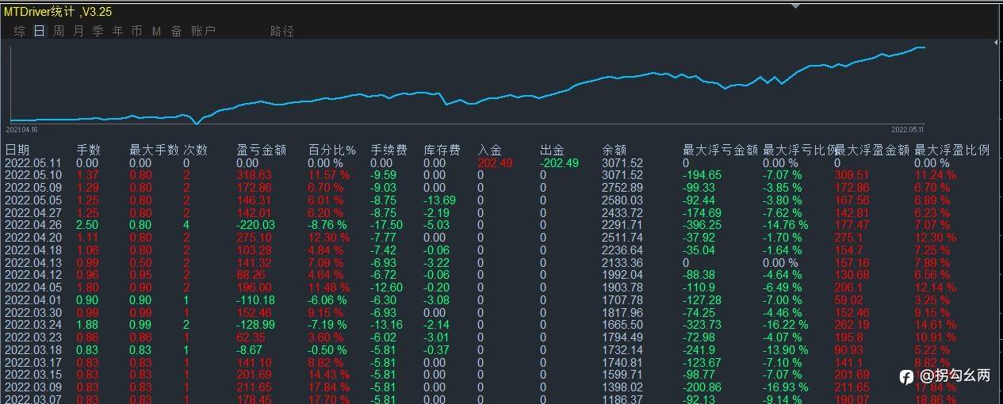Open the 币 currency tab
The width and height of the screenshot is (1003, 404).
[136, 31]
